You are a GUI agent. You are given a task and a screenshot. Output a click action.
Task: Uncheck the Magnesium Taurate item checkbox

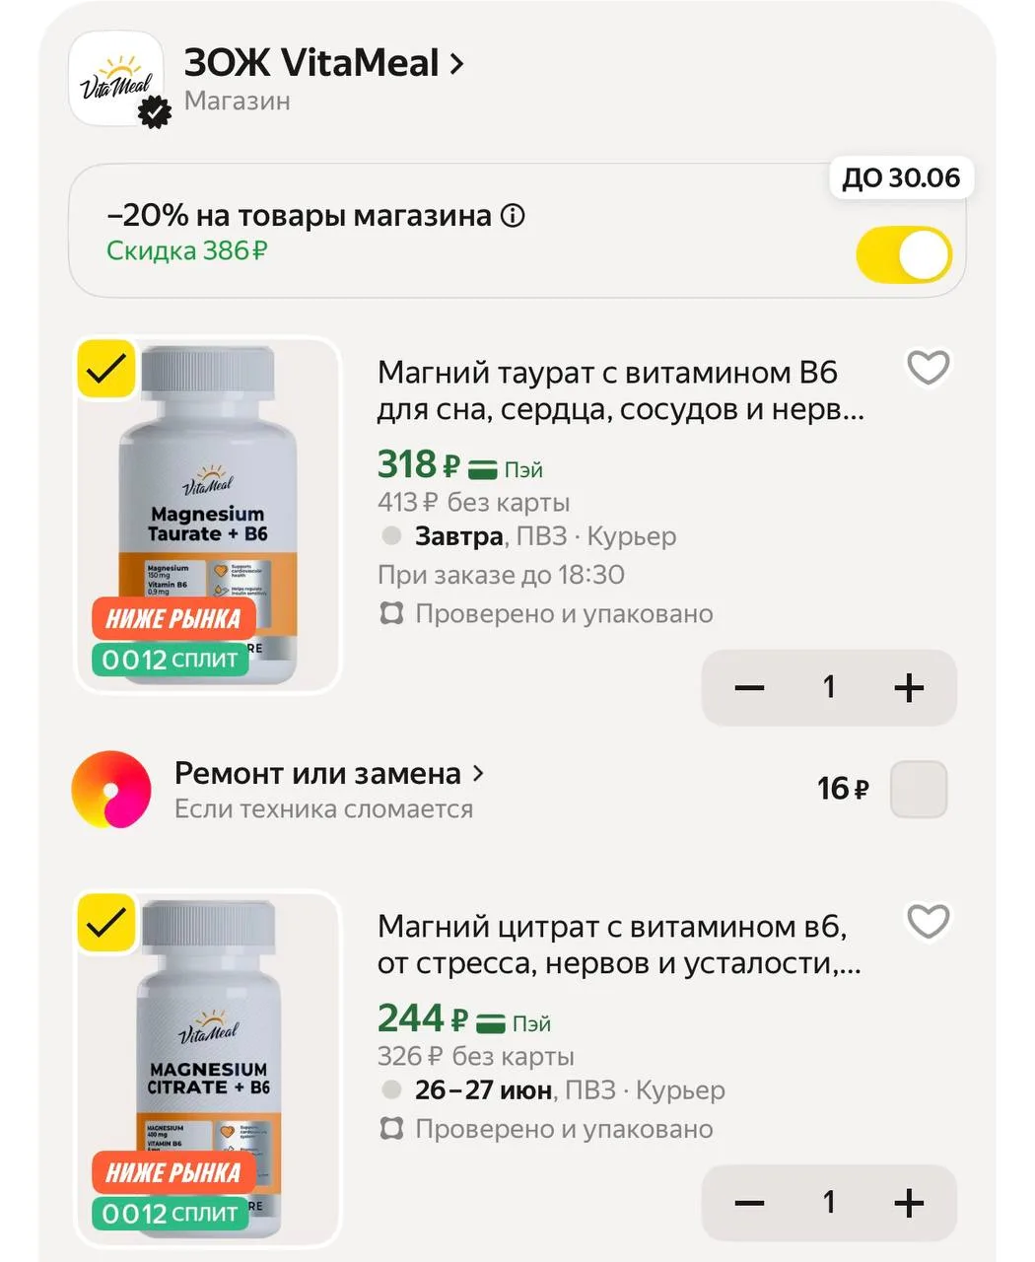106,370
